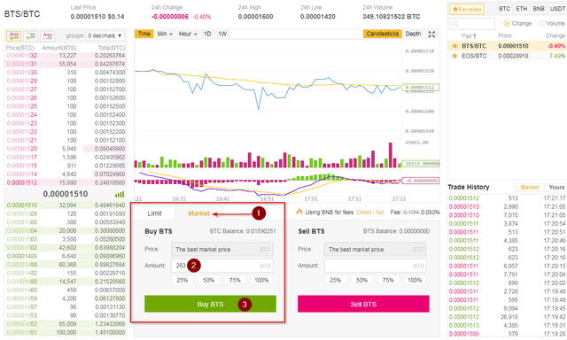Screen dimensions: 567x340
Task: Switch to the Limit order tab
Action: (x=154, y=213)
